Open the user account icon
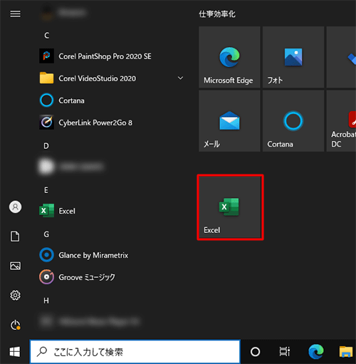356x364 pixels. point(16,207)
